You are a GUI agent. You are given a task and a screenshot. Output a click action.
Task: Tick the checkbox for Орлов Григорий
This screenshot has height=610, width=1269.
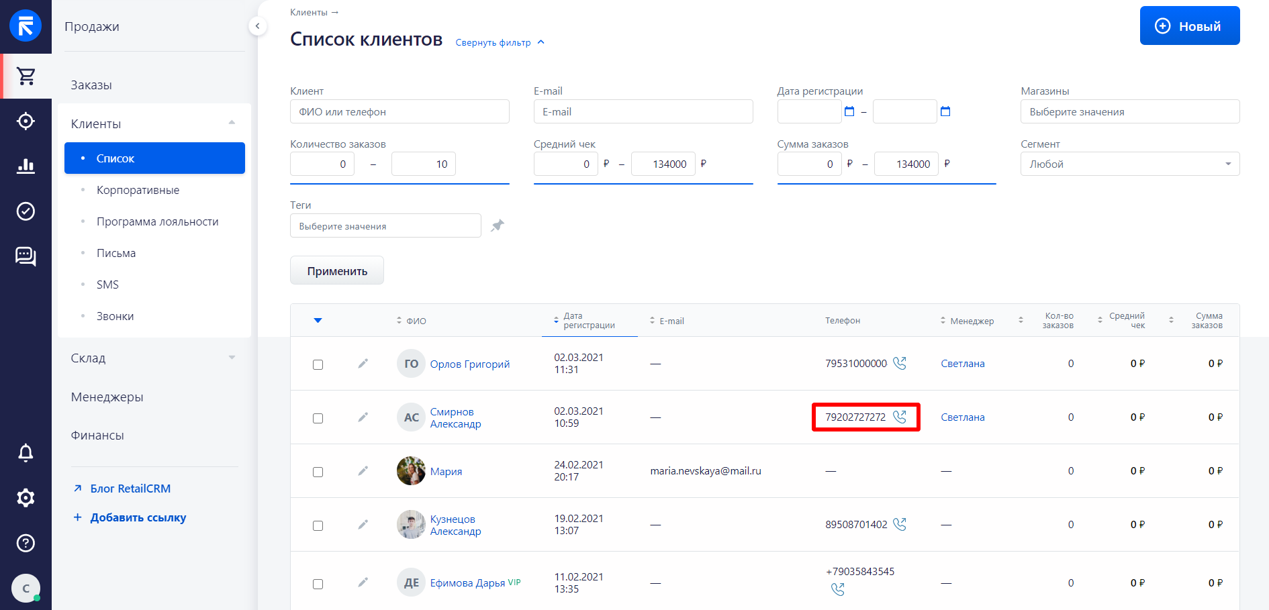click(318, 364)
